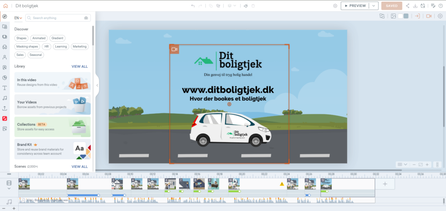Click the background image icon

[393, 16]
